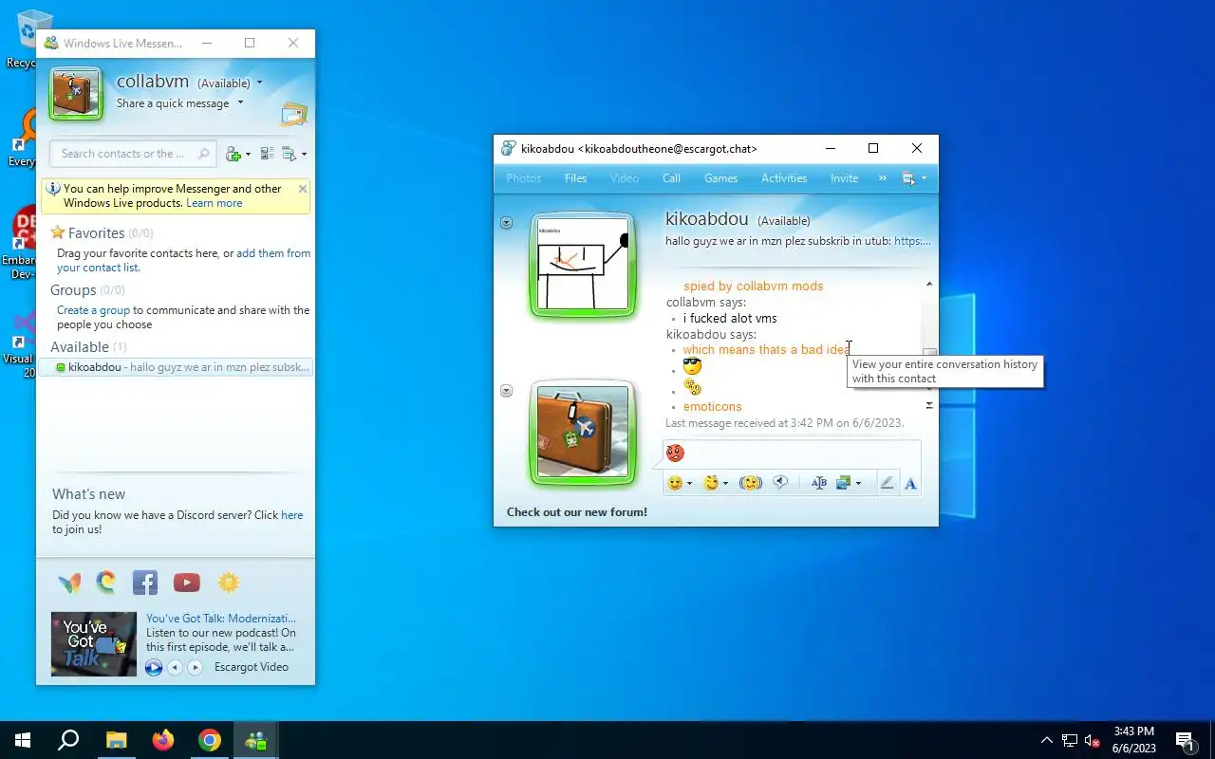Click the chat message input box
The height and width of the screenshot is (759, 1215).
coord(792,454)
